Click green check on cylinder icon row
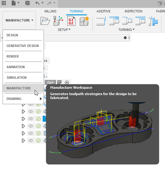Screen dimensions: 165x169 pyautogui.click(x=38, y=133)
